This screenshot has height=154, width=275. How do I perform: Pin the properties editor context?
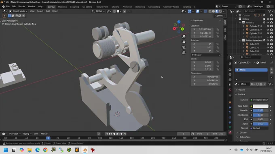[x=271, y=63]
